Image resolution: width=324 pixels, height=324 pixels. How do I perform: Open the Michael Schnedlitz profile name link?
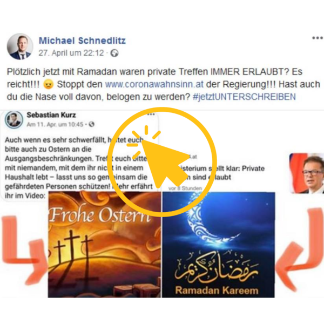[82, 40]
